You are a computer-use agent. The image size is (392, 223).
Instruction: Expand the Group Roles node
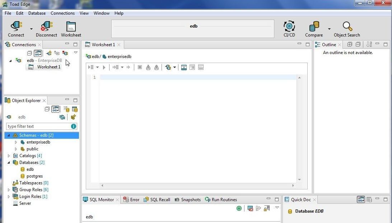9,190
